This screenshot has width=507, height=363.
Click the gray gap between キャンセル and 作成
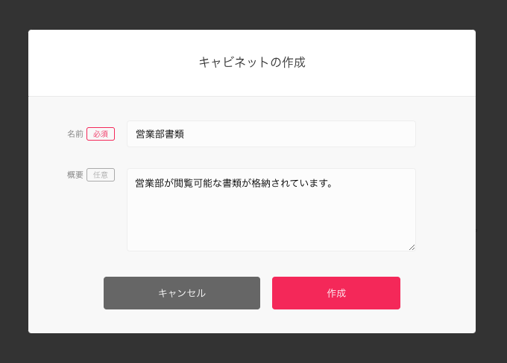[x=266, y=293]
